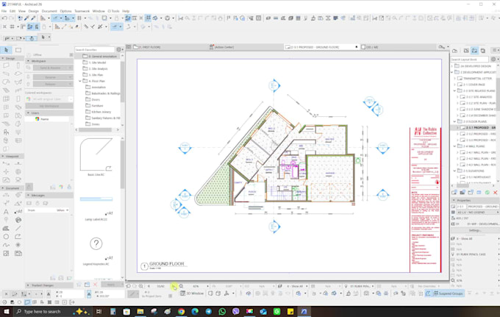
Task: Collapse the Viewpoint toolbox section
Action: (x=3, y=156)
